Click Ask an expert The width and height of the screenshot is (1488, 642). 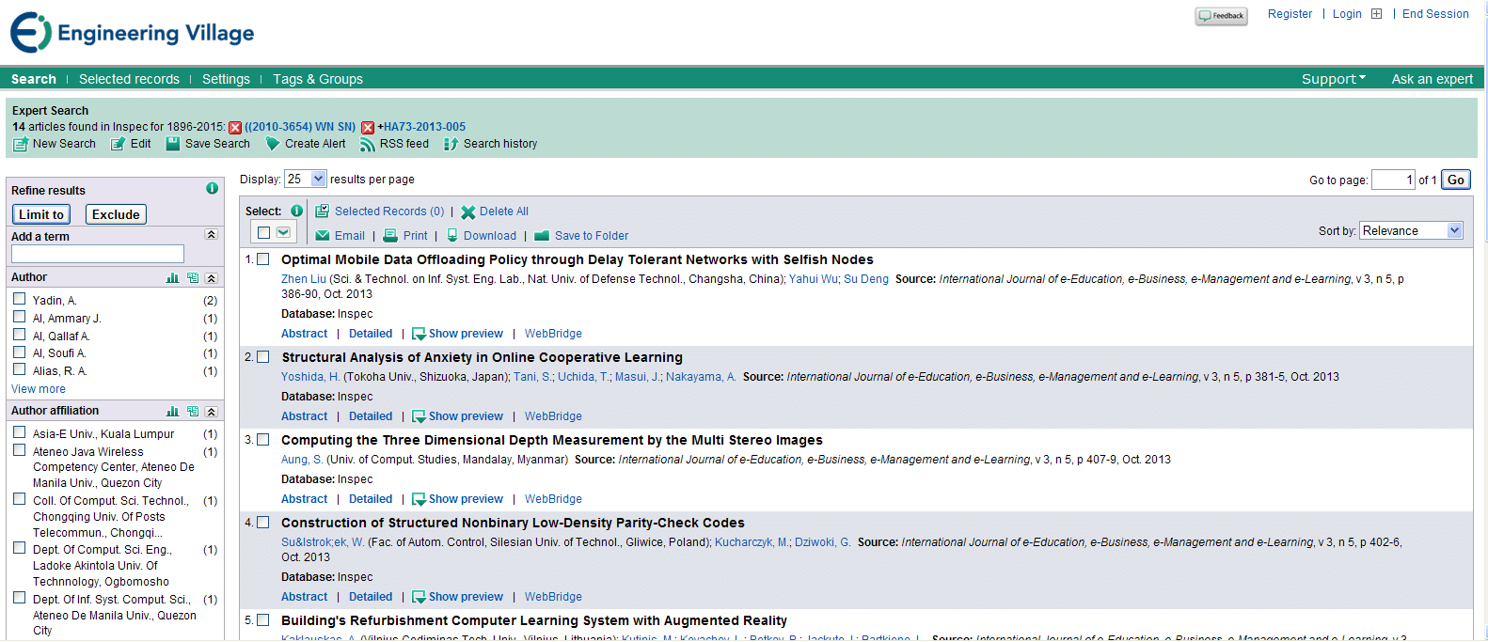coord(1433,79)
